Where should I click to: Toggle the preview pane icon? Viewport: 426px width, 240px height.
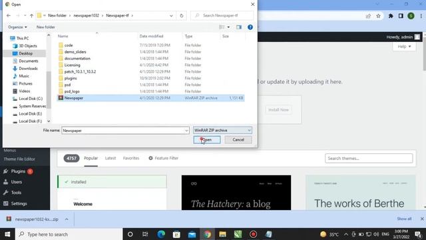point(239,27)
